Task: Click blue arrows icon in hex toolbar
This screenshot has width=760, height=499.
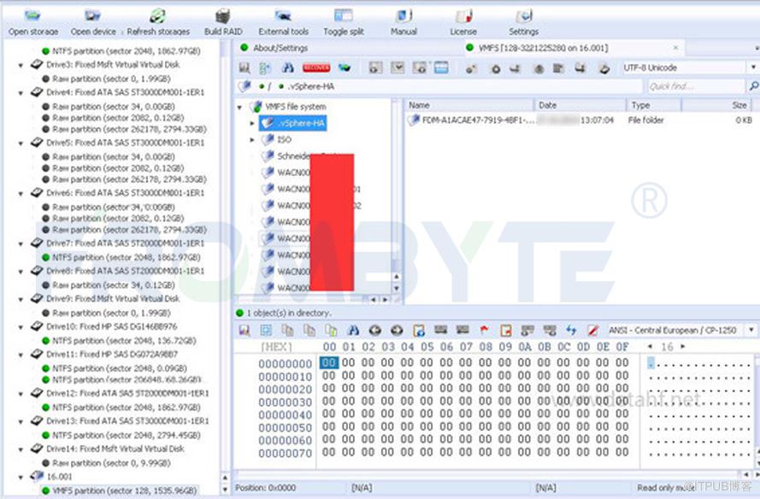Action: pyautogui.click(x=571, y=331)
